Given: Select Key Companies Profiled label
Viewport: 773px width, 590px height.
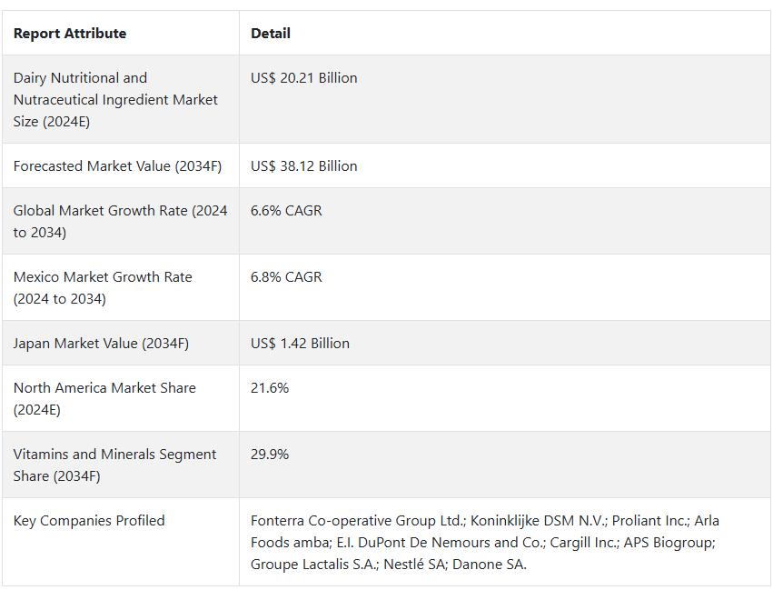Looking at the screenshot, I should (89, 521).
